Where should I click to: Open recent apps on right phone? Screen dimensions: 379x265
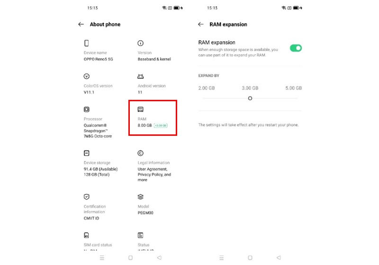point(221,258)
